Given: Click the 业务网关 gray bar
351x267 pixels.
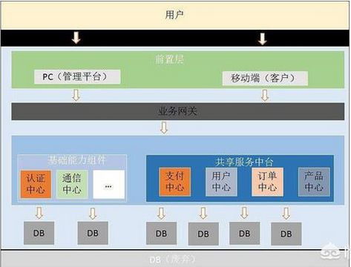Looking at the screenshot, I should [178, 111].
